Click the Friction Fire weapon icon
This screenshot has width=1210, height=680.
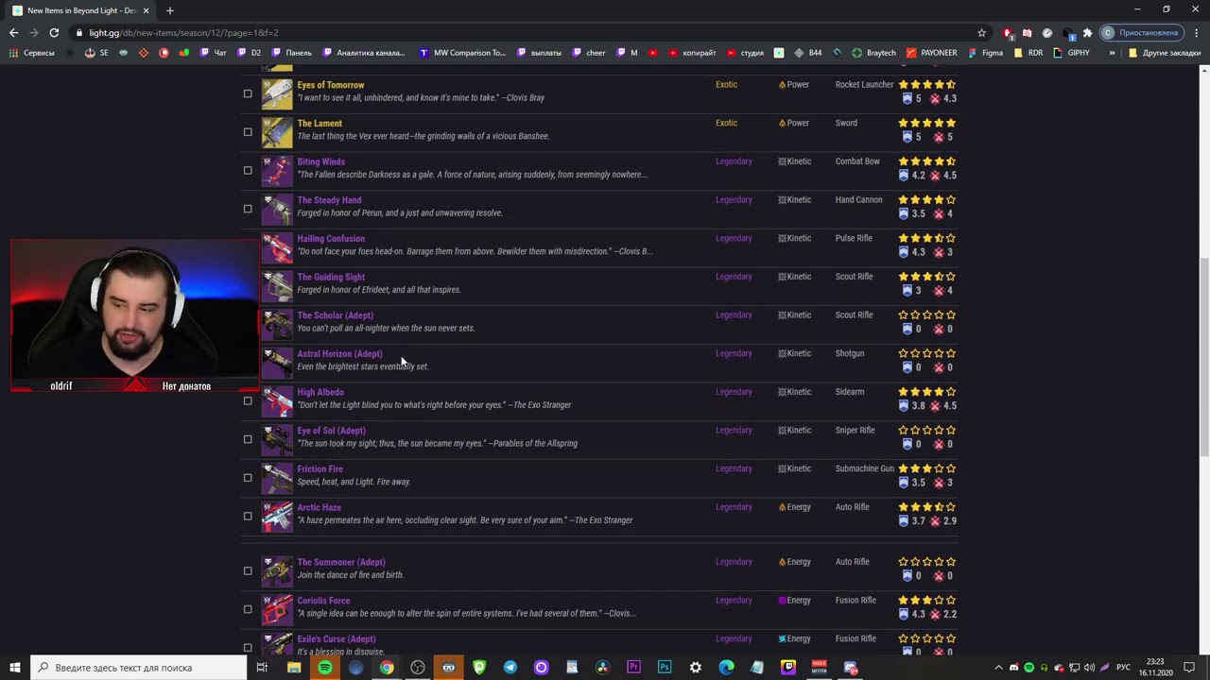tap(277, 478)
